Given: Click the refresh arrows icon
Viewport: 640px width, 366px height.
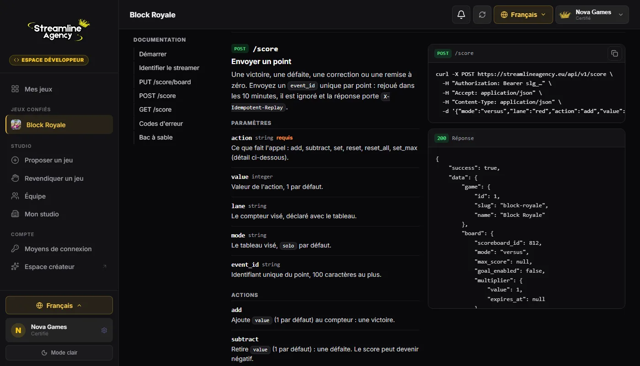Looking at the screenshot, I should 482,15.
